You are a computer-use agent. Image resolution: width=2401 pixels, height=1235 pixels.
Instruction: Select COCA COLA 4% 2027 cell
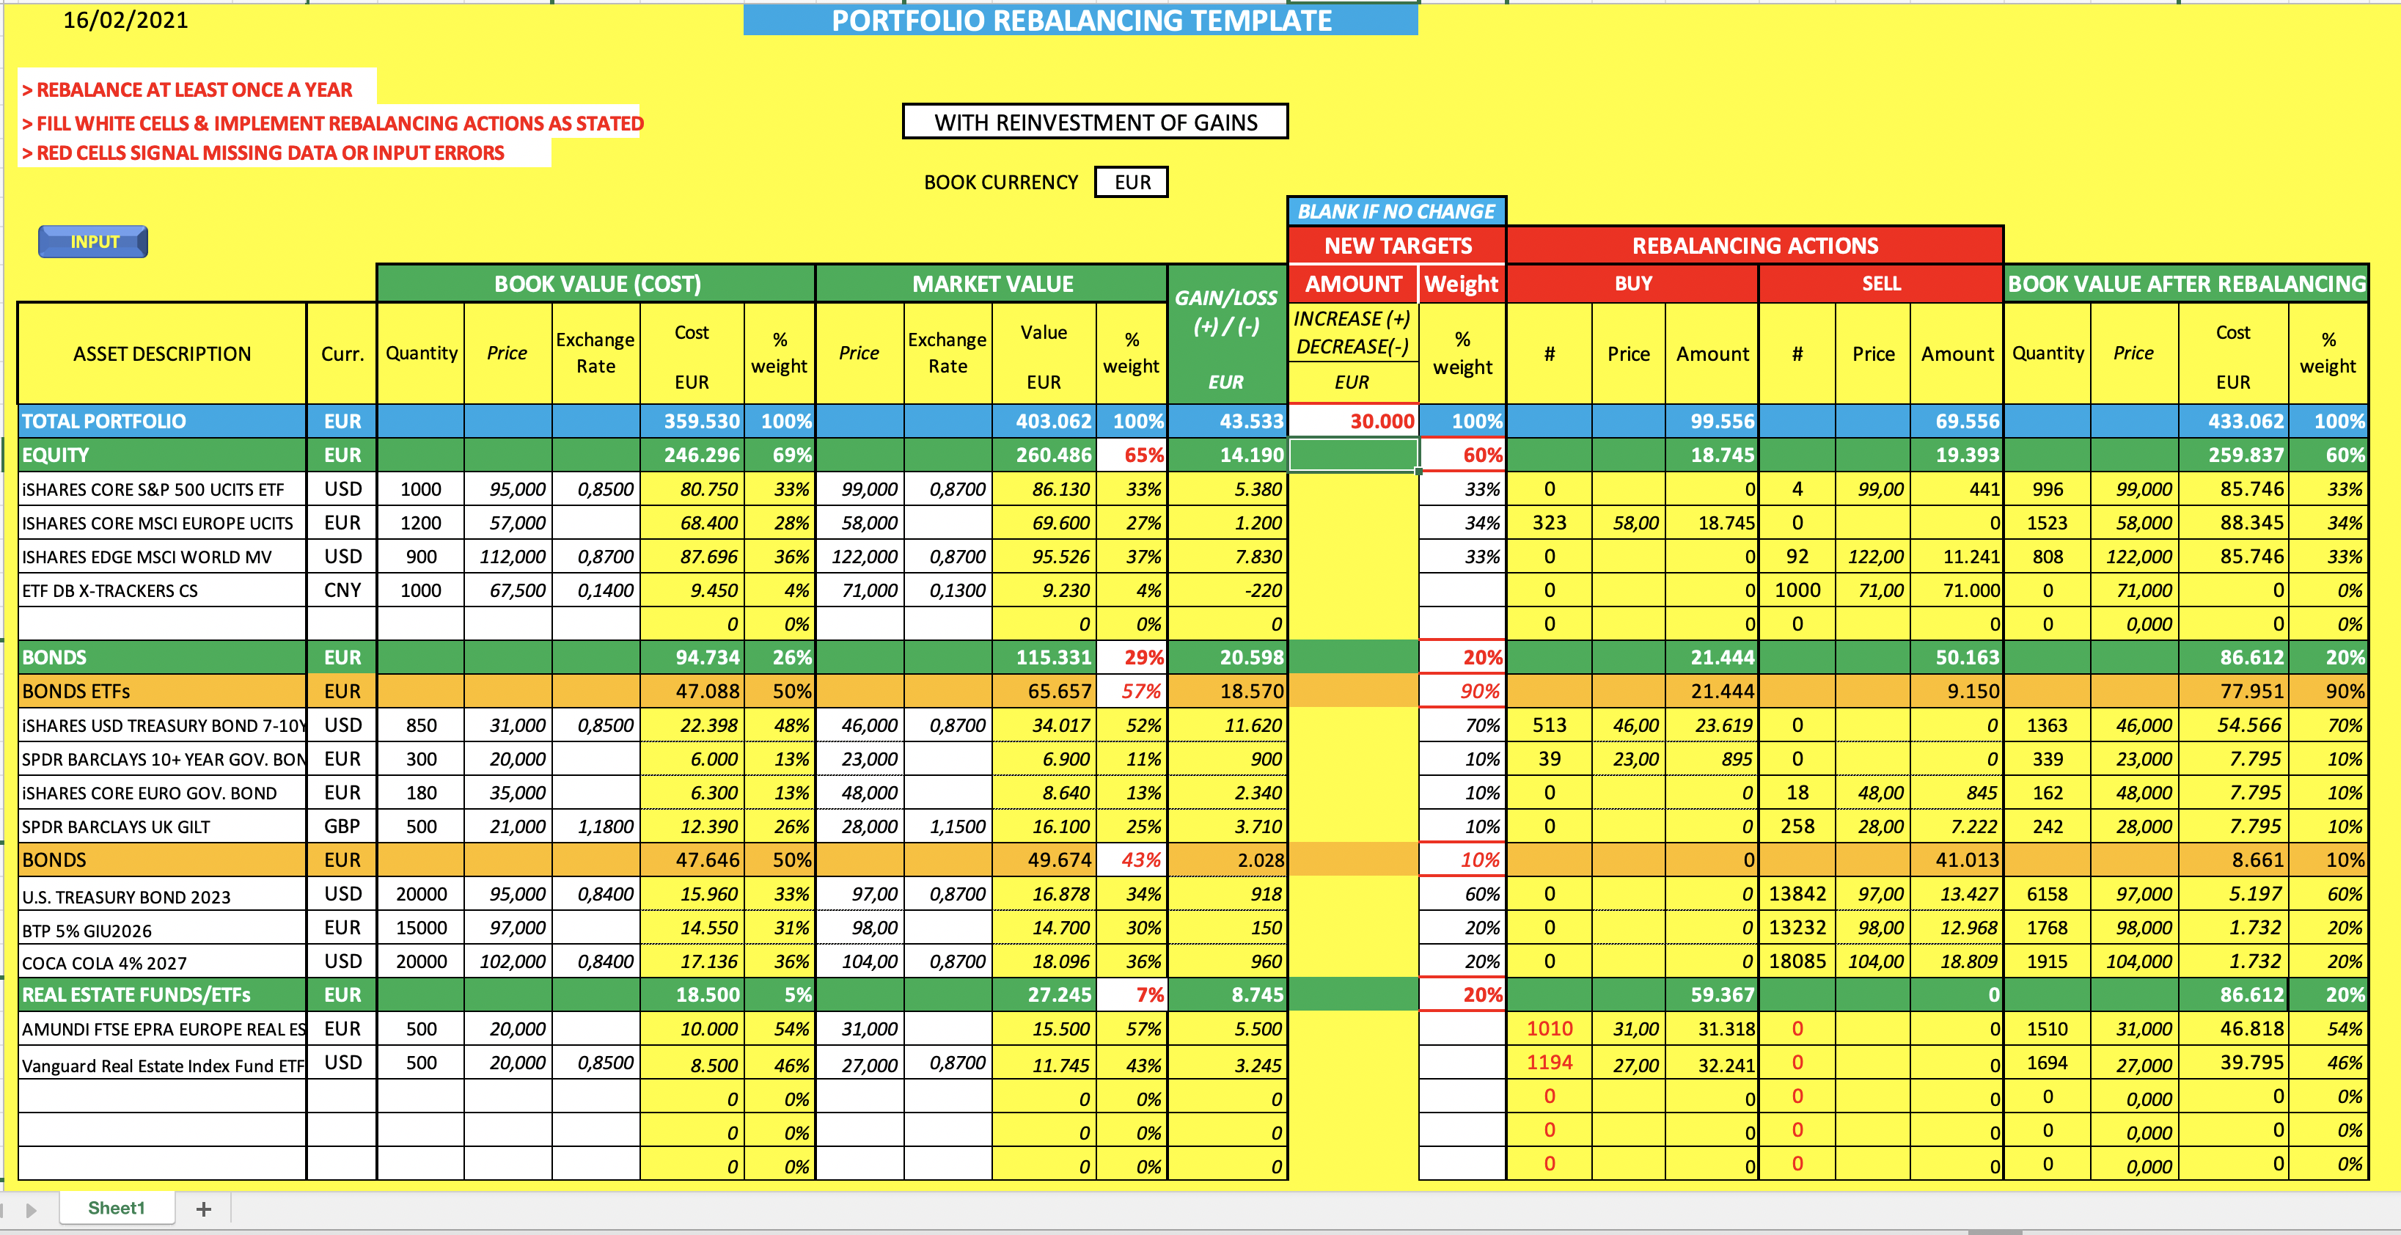[162, 962]
